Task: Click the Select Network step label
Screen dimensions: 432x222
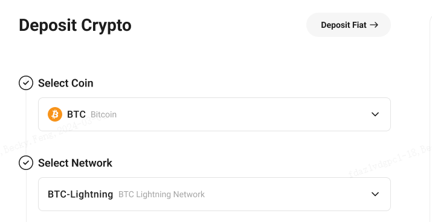Action: pos(75,163)
